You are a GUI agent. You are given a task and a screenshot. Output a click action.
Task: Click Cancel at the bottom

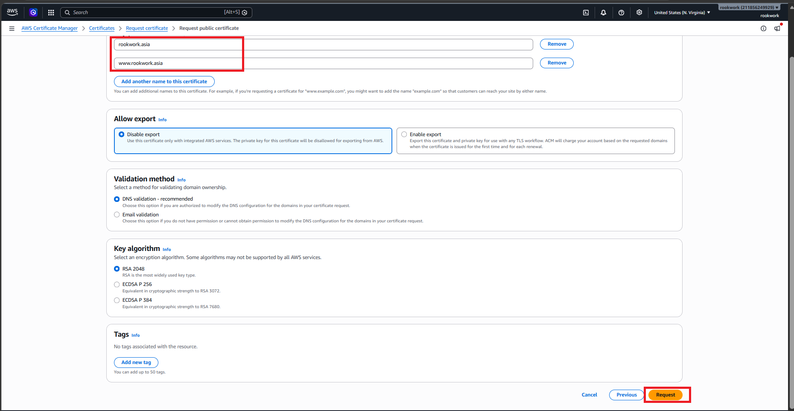(x=590, y=395)
